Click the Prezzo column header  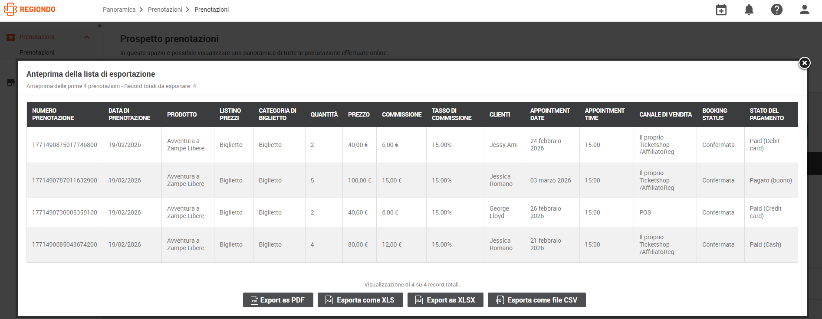359,114
